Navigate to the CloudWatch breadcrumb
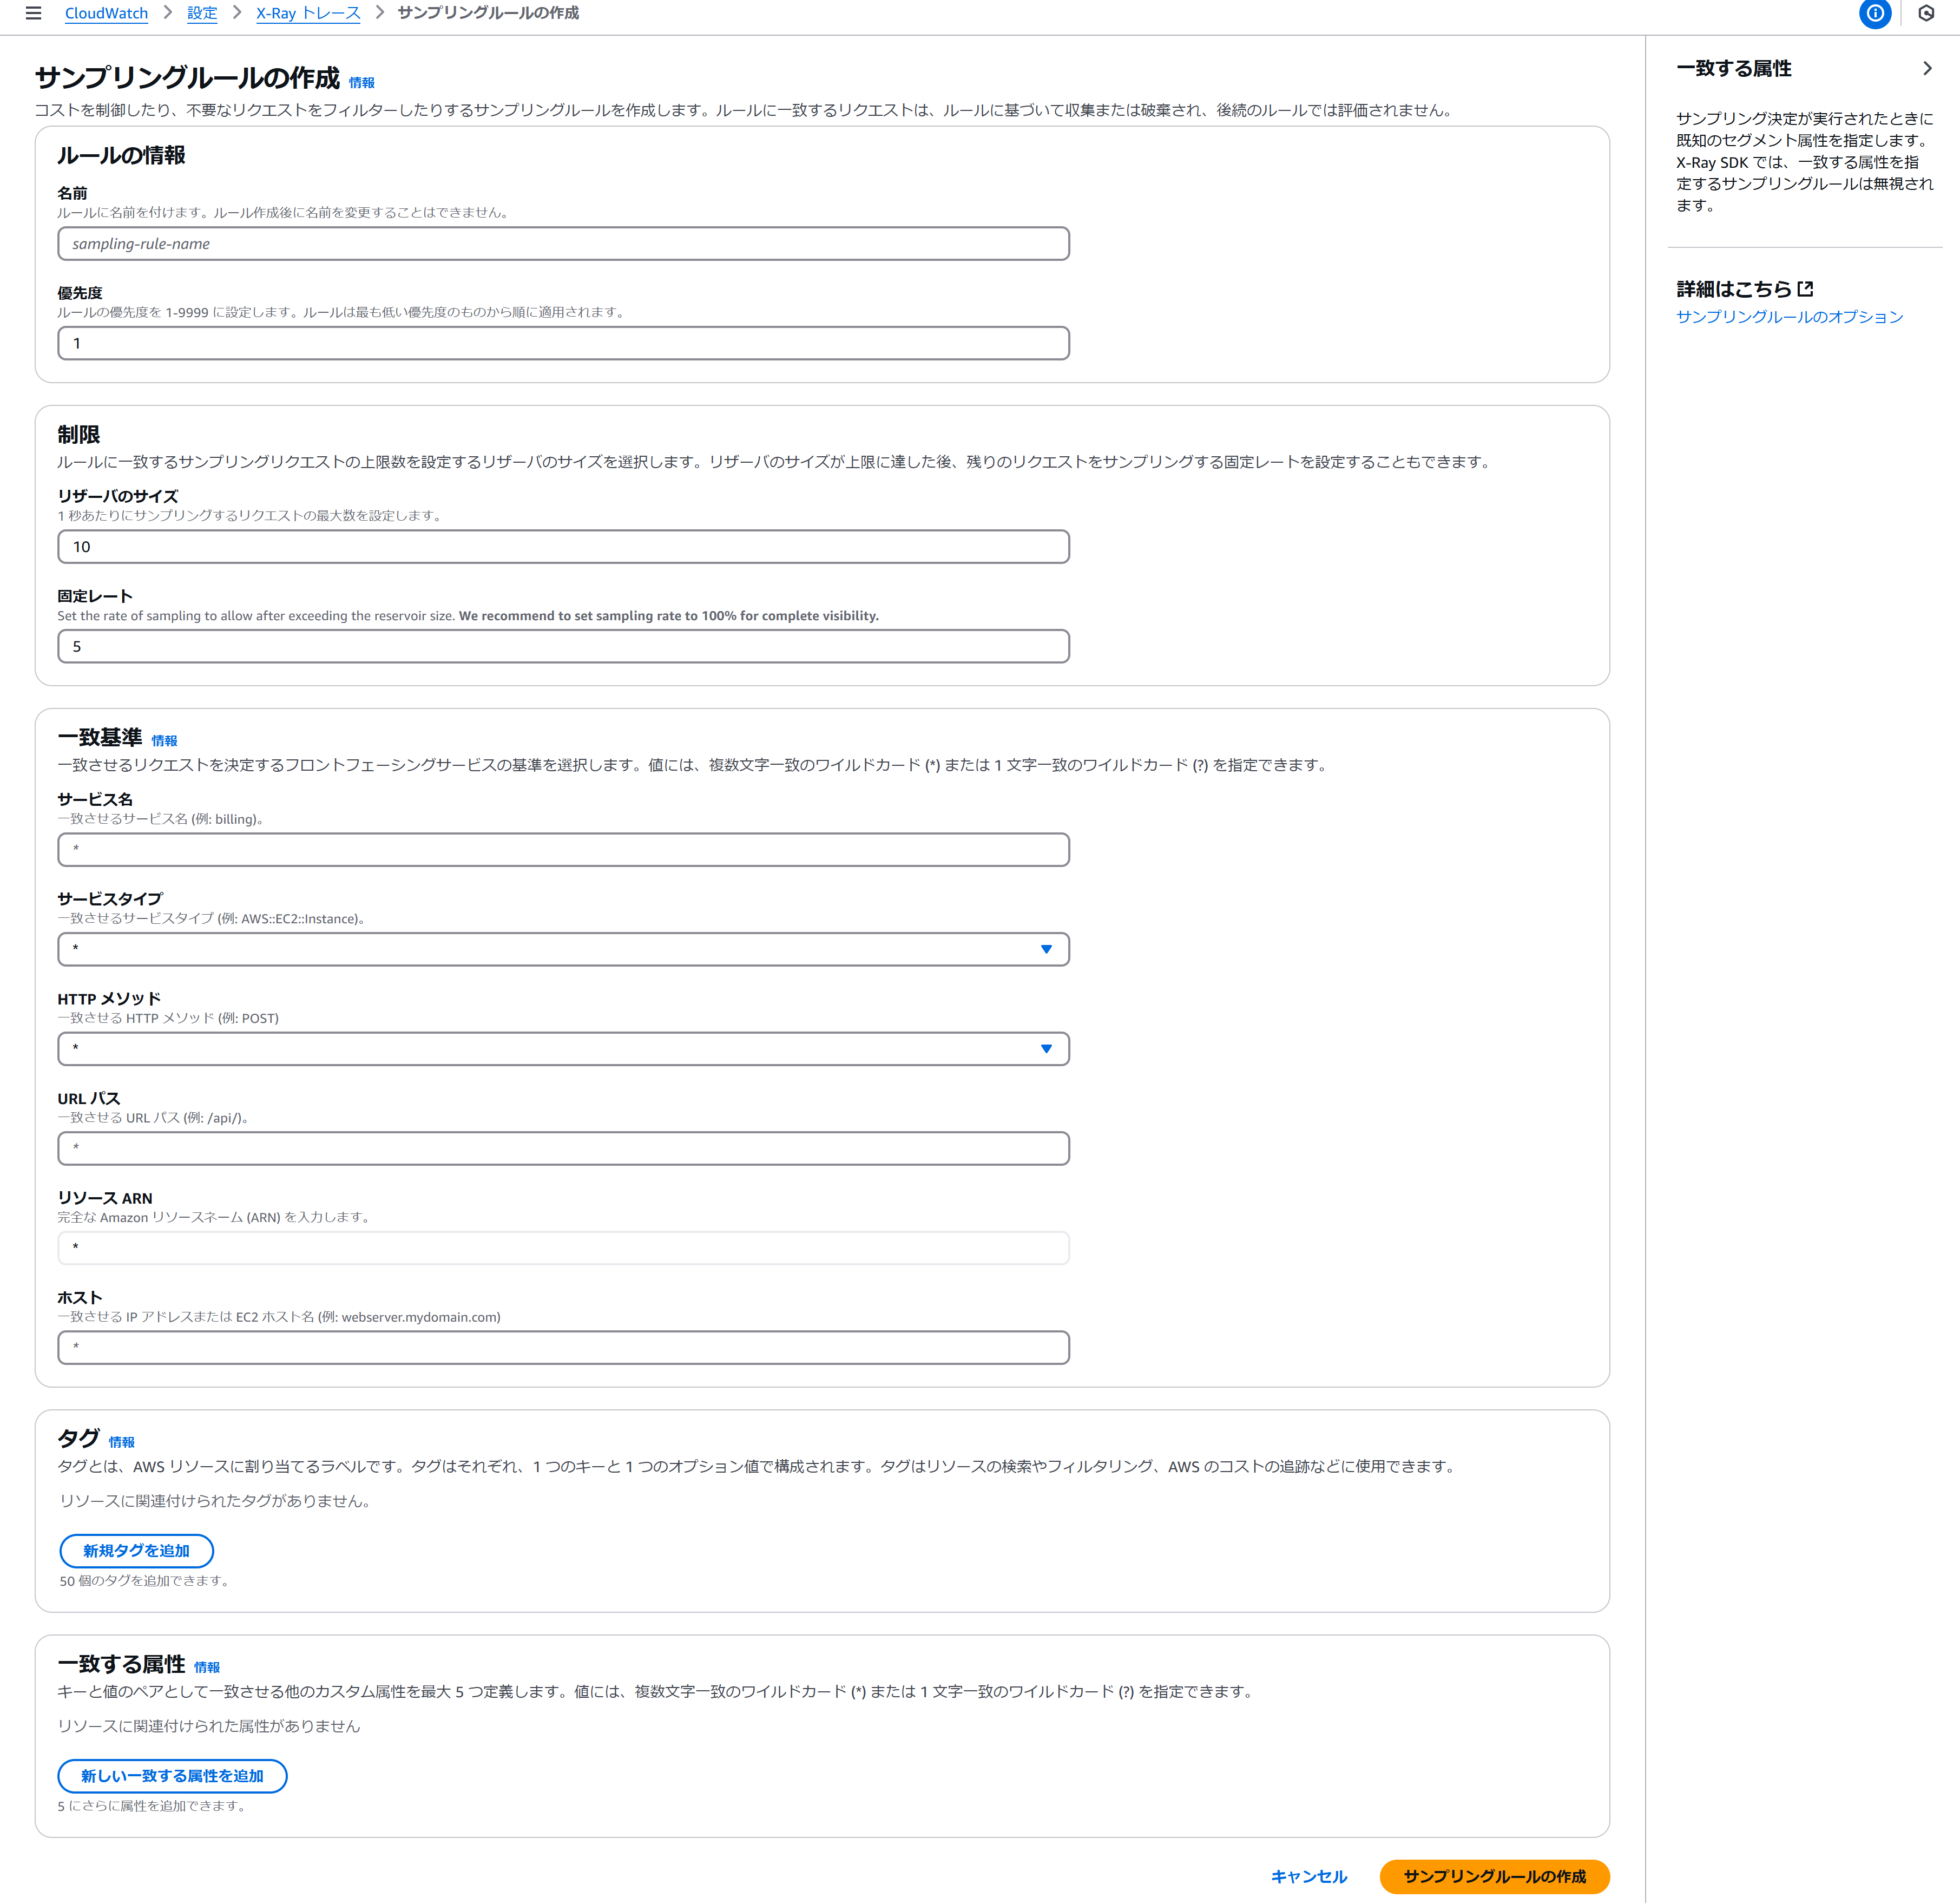The image size is (1960, 1904). [x=106, y=13]
